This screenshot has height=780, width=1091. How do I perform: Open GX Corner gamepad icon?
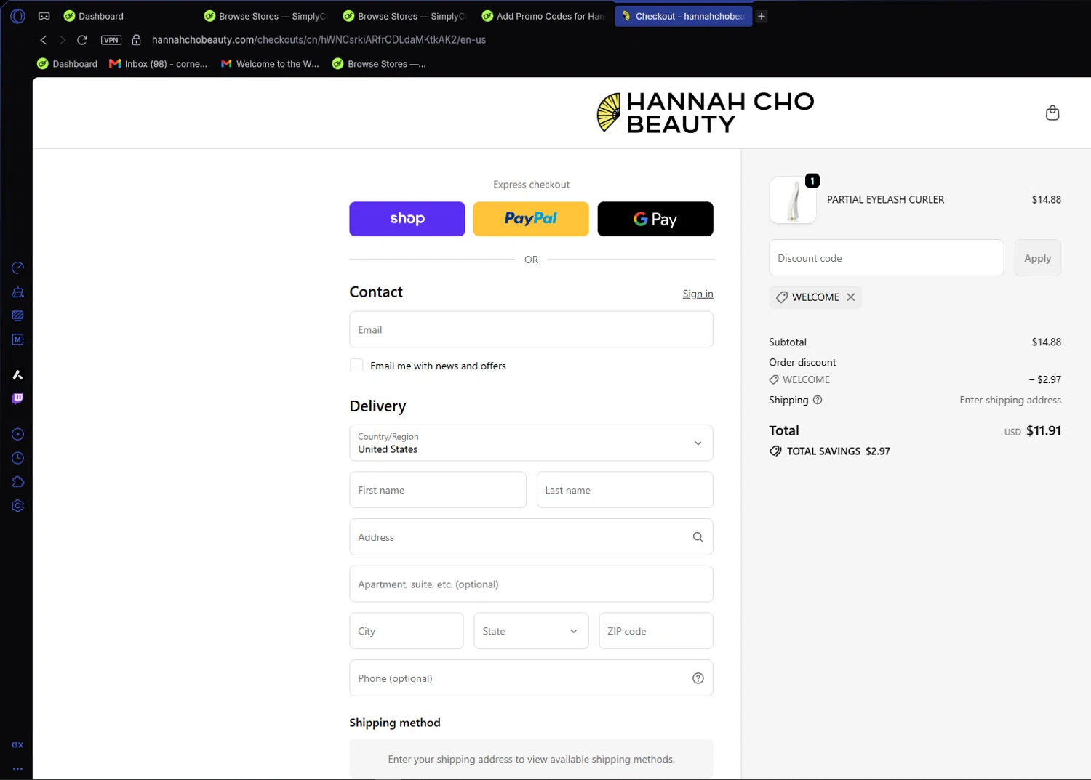coord(44,16)
